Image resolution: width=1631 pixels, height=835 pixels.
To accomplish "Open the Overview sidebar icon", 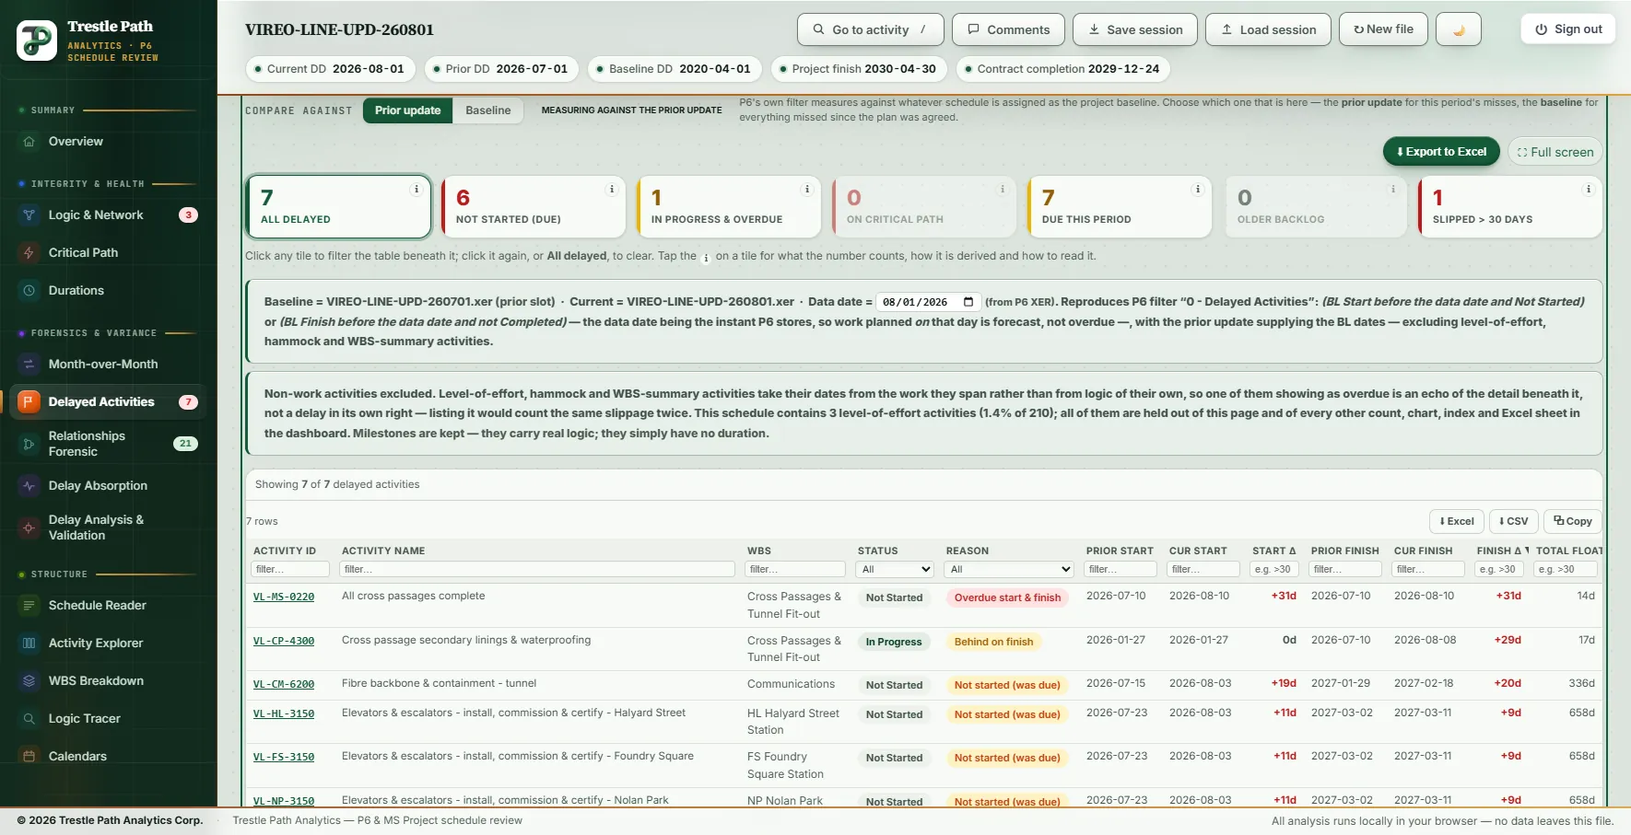I will [29, 142].
